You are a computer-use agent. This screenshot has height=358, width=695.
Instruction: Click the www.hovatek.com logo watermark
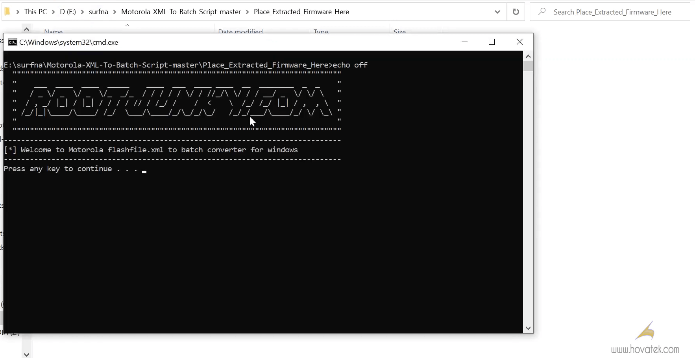(645, 338)
